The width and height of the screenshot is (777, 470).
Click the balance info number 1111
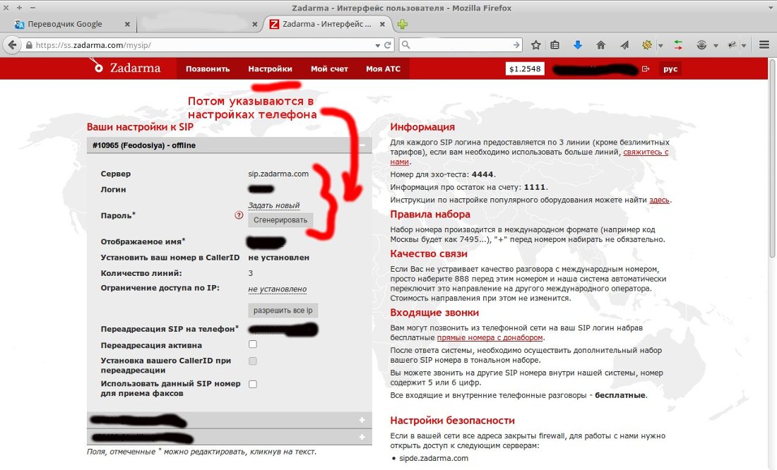click(534, 187)
